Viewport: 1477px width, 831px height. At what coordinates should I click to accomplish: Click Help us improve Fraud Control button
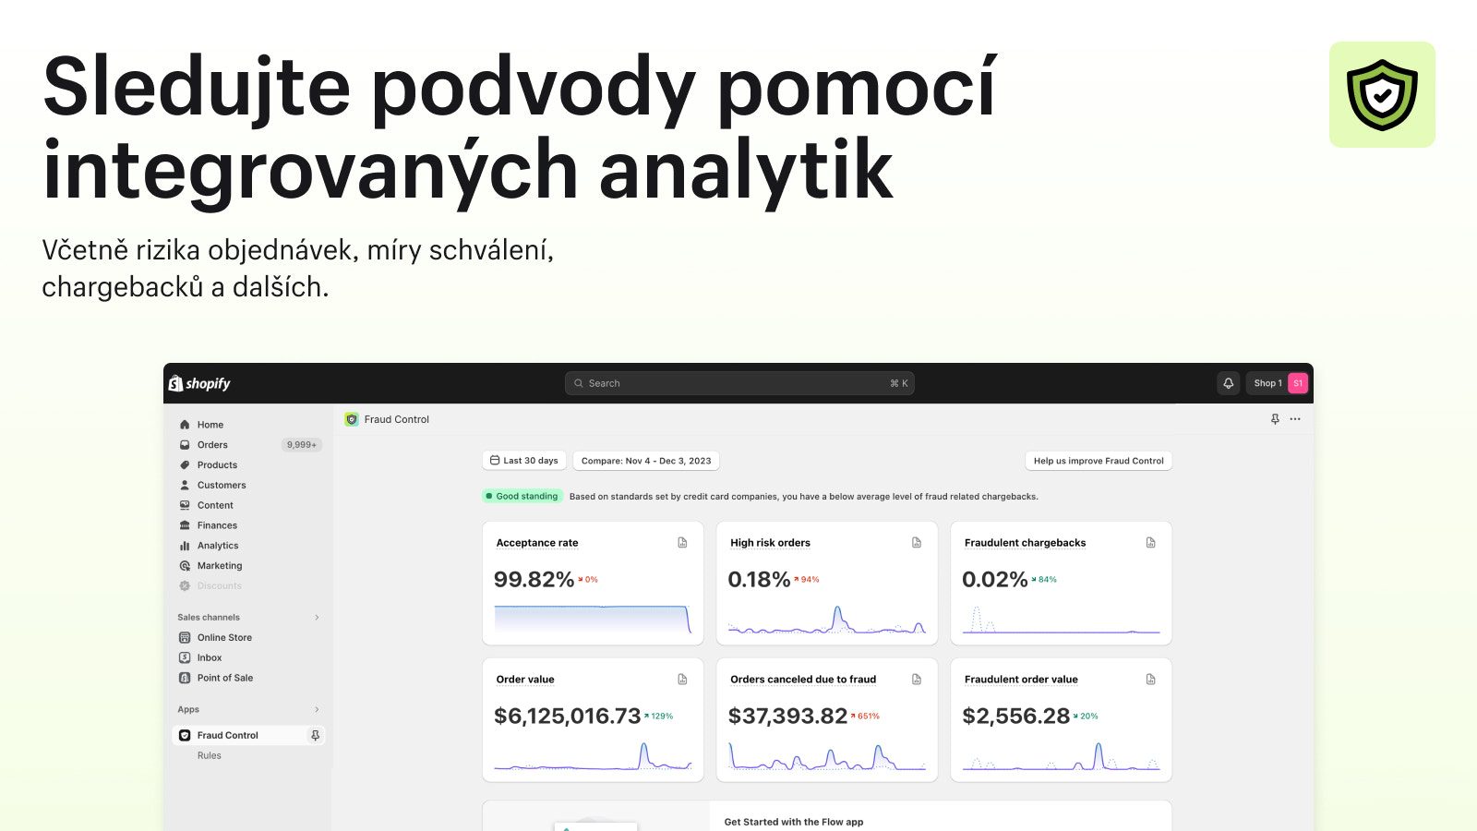pyautogui.click(x=1099, y=461)
